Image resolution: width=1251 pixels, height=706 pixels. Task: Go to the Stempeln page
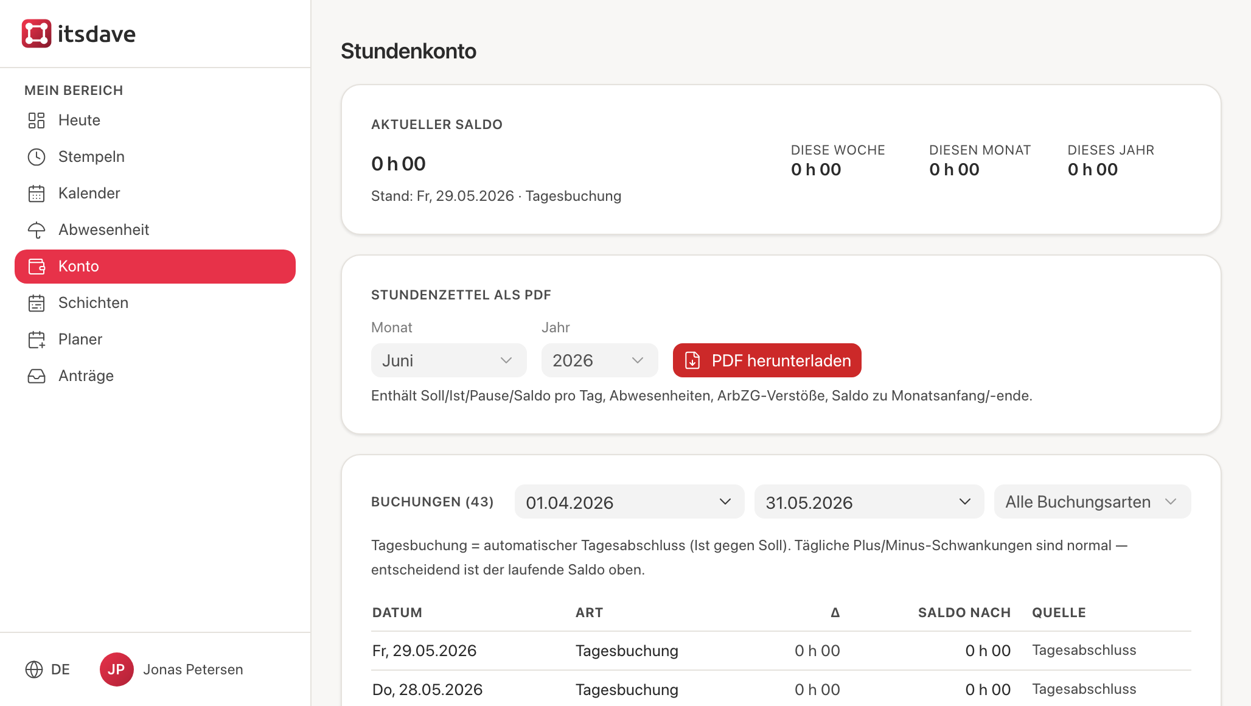(155, 157)
